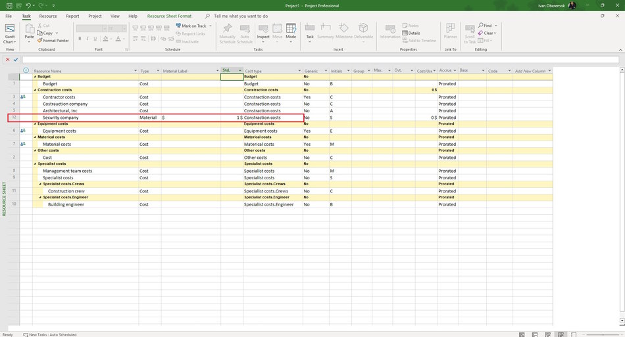Collapse the ribbon with the chevron

[620, 50]
